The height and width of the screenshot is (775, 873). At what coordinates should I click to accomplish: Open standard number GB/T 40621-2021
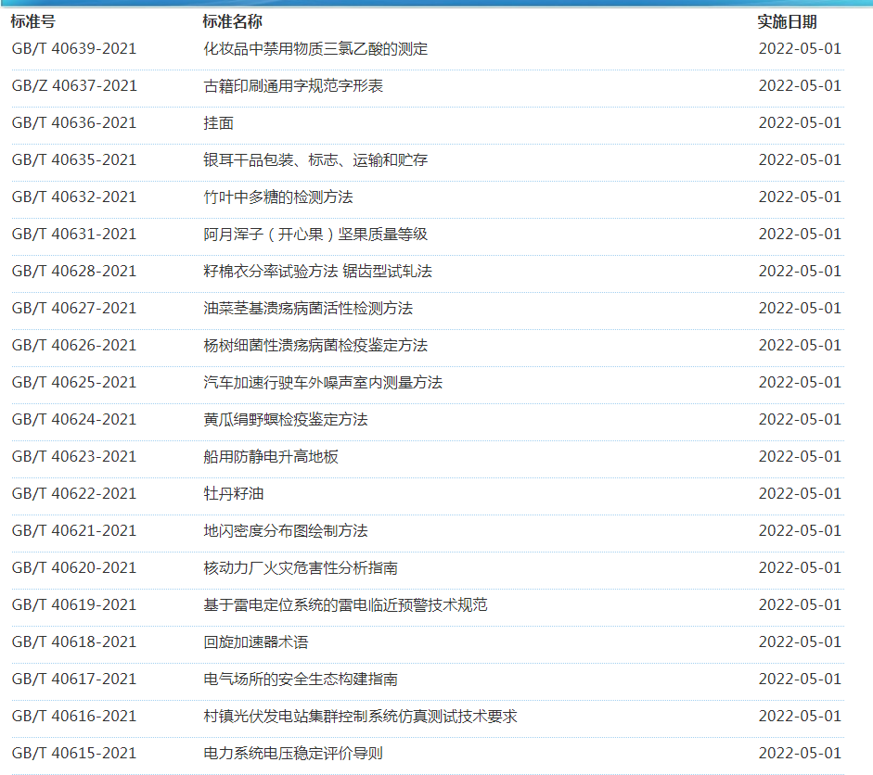click(x=74, y=531)
